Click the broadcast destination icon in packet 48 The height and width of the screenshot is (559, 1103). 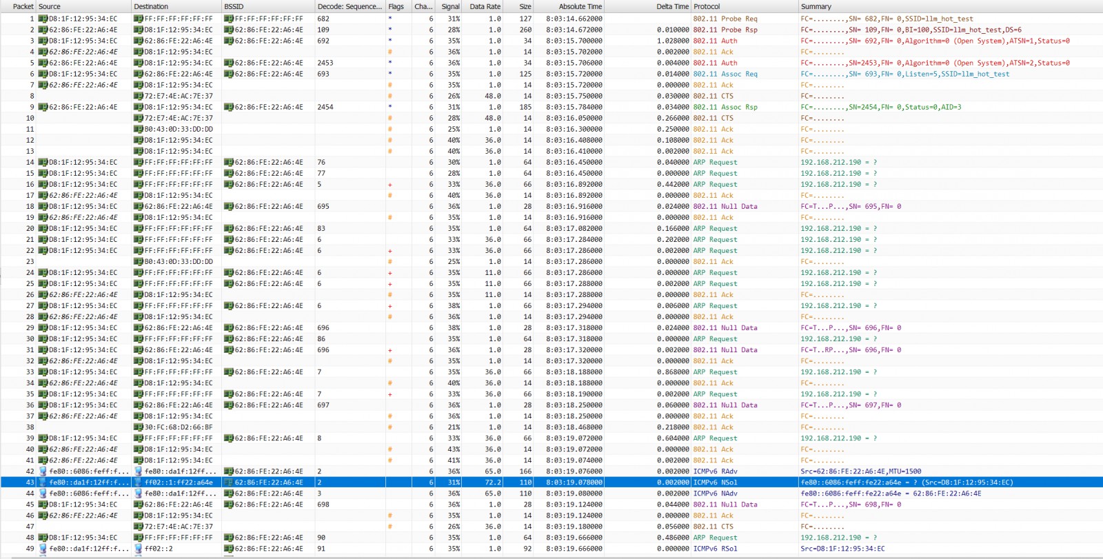(x=139, y=538)
